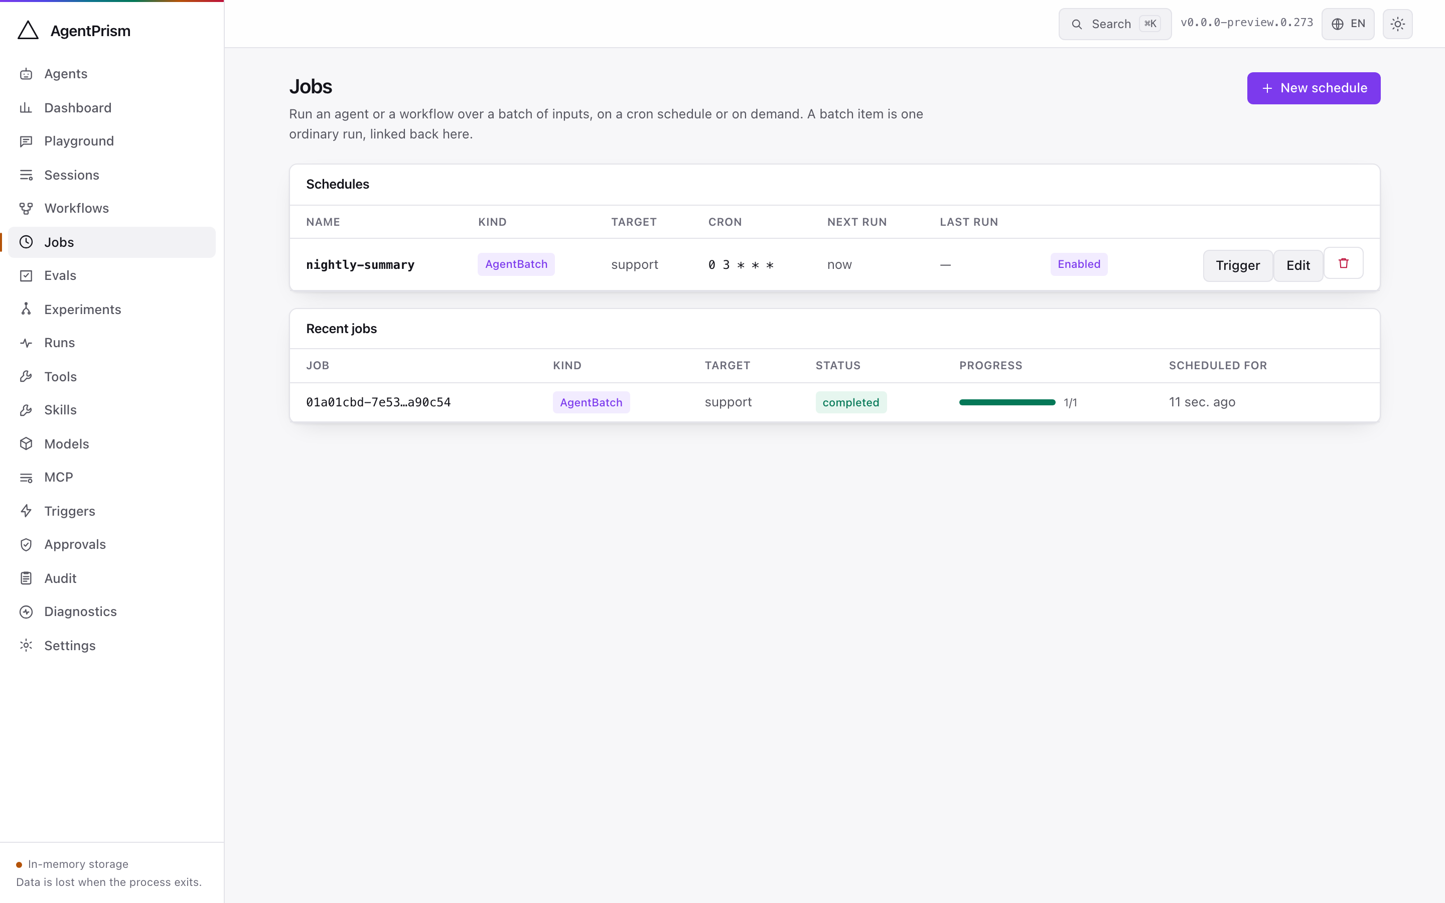The image size is (1445, 903).
Task: Click the Diagnostics gauge icon
Action: 26,612
